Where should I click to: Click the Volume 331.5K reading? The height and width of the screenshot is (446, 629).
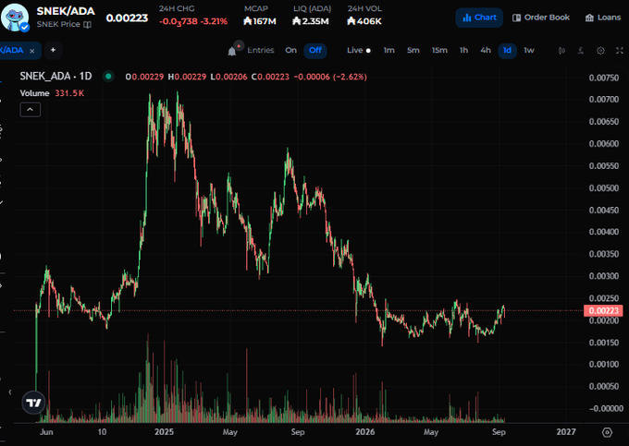point(69,93)
